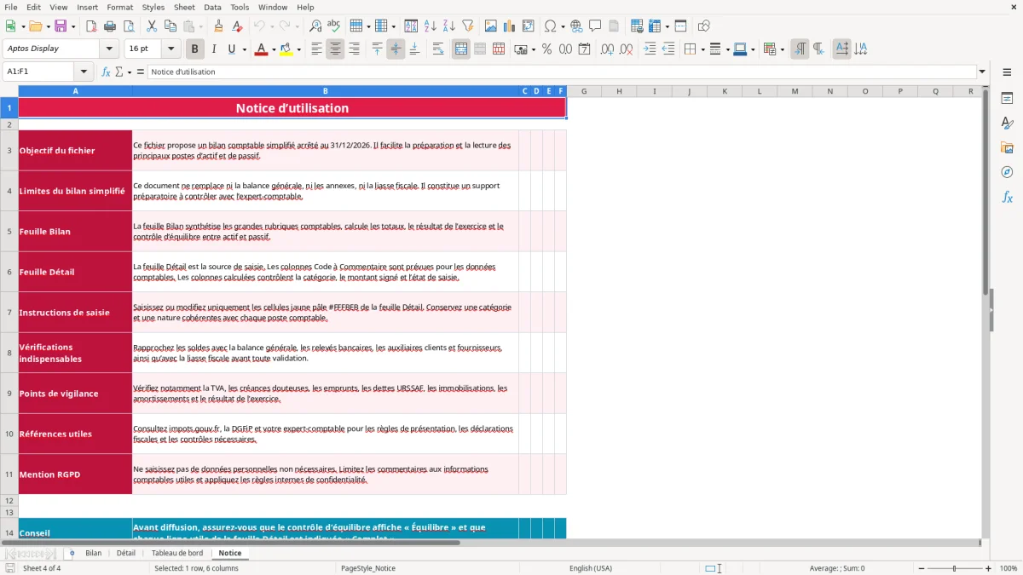This screenshot has height=575, width=1023.
Task: Toggle Center Vertically alignment
Action: [396, 49]
